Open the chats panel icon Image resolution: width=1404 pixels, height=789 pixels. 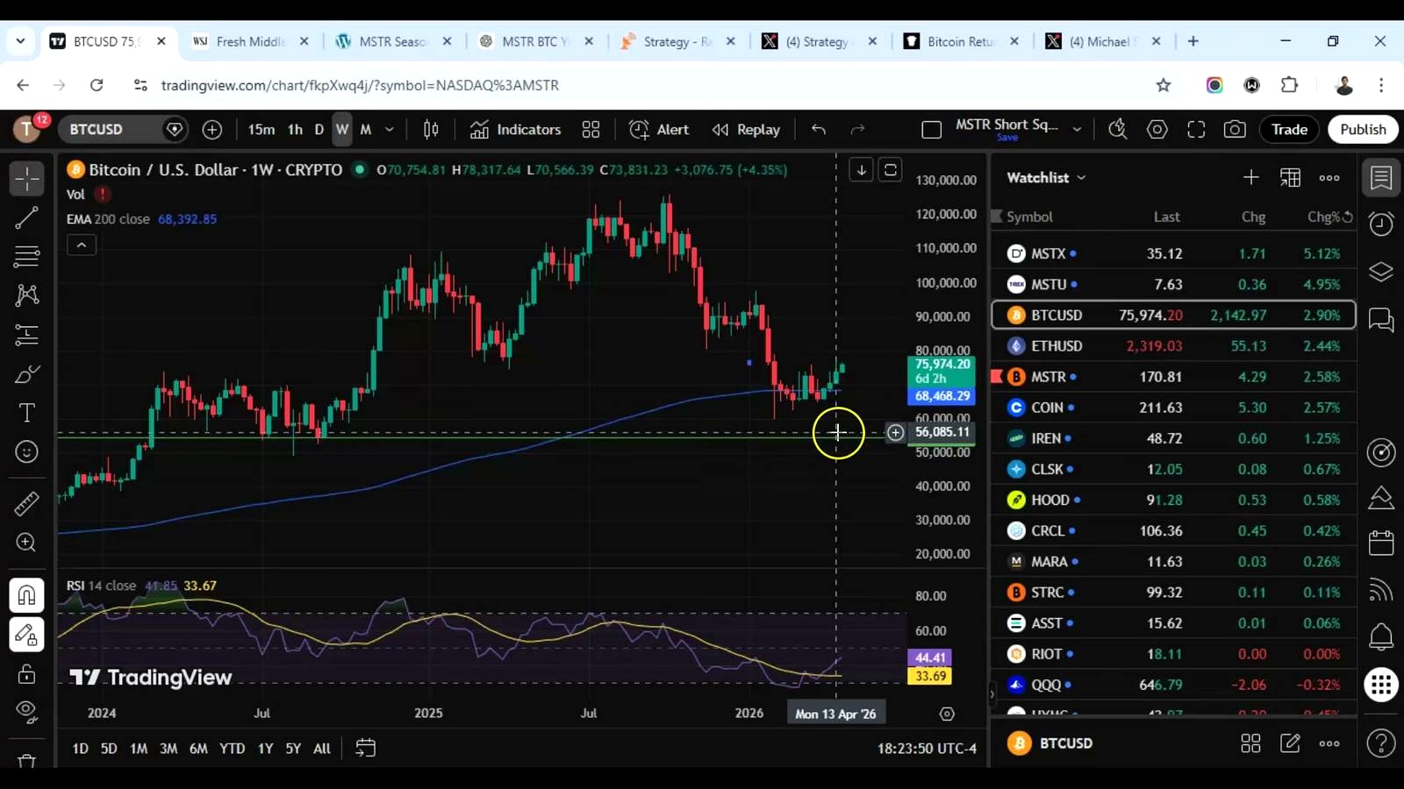[x=1381, y=320]
